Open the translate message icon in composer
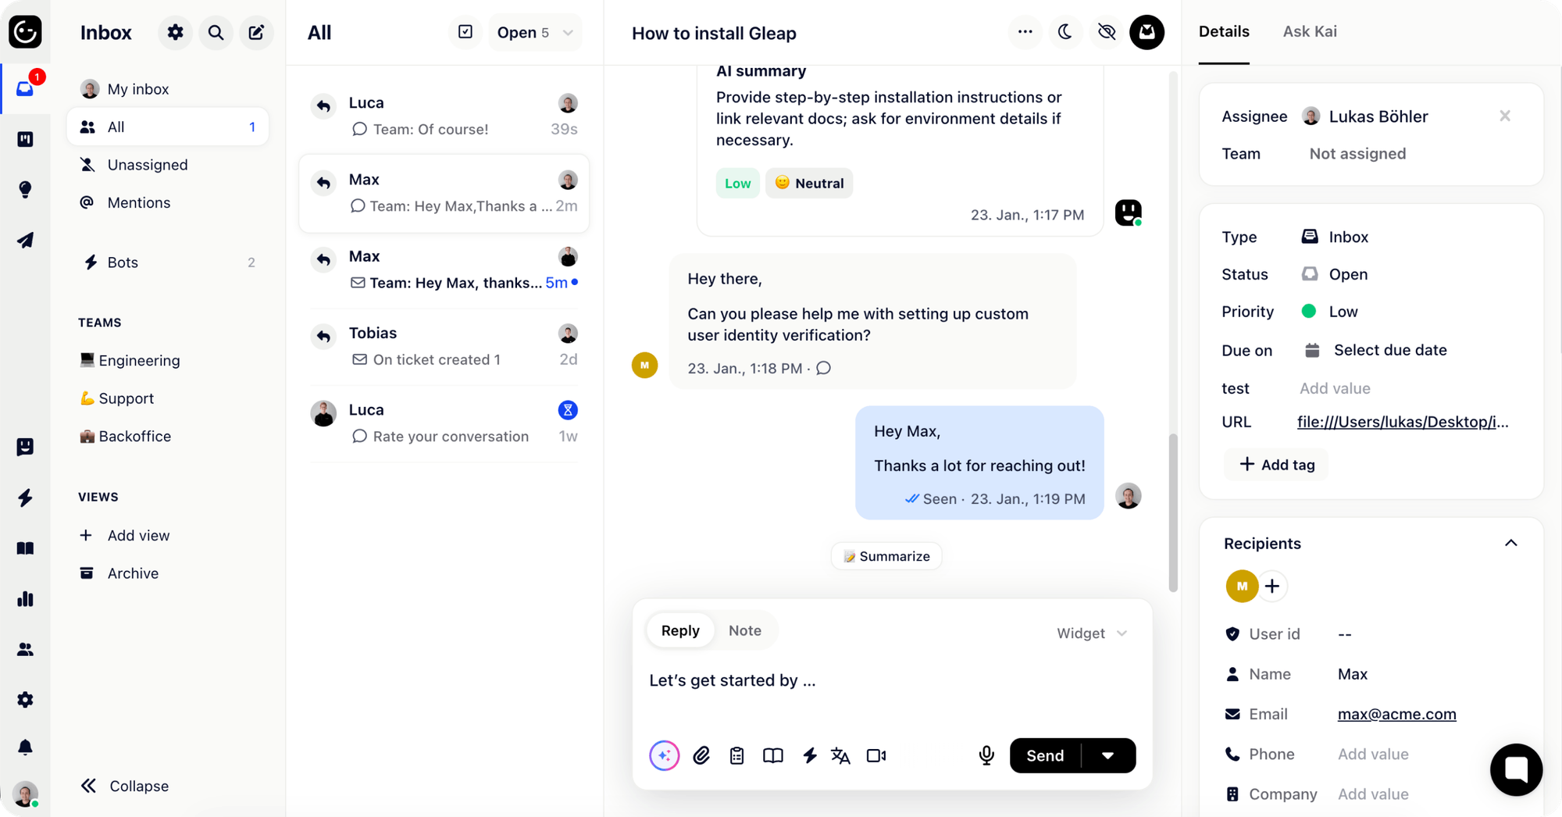 click(840, 755)
